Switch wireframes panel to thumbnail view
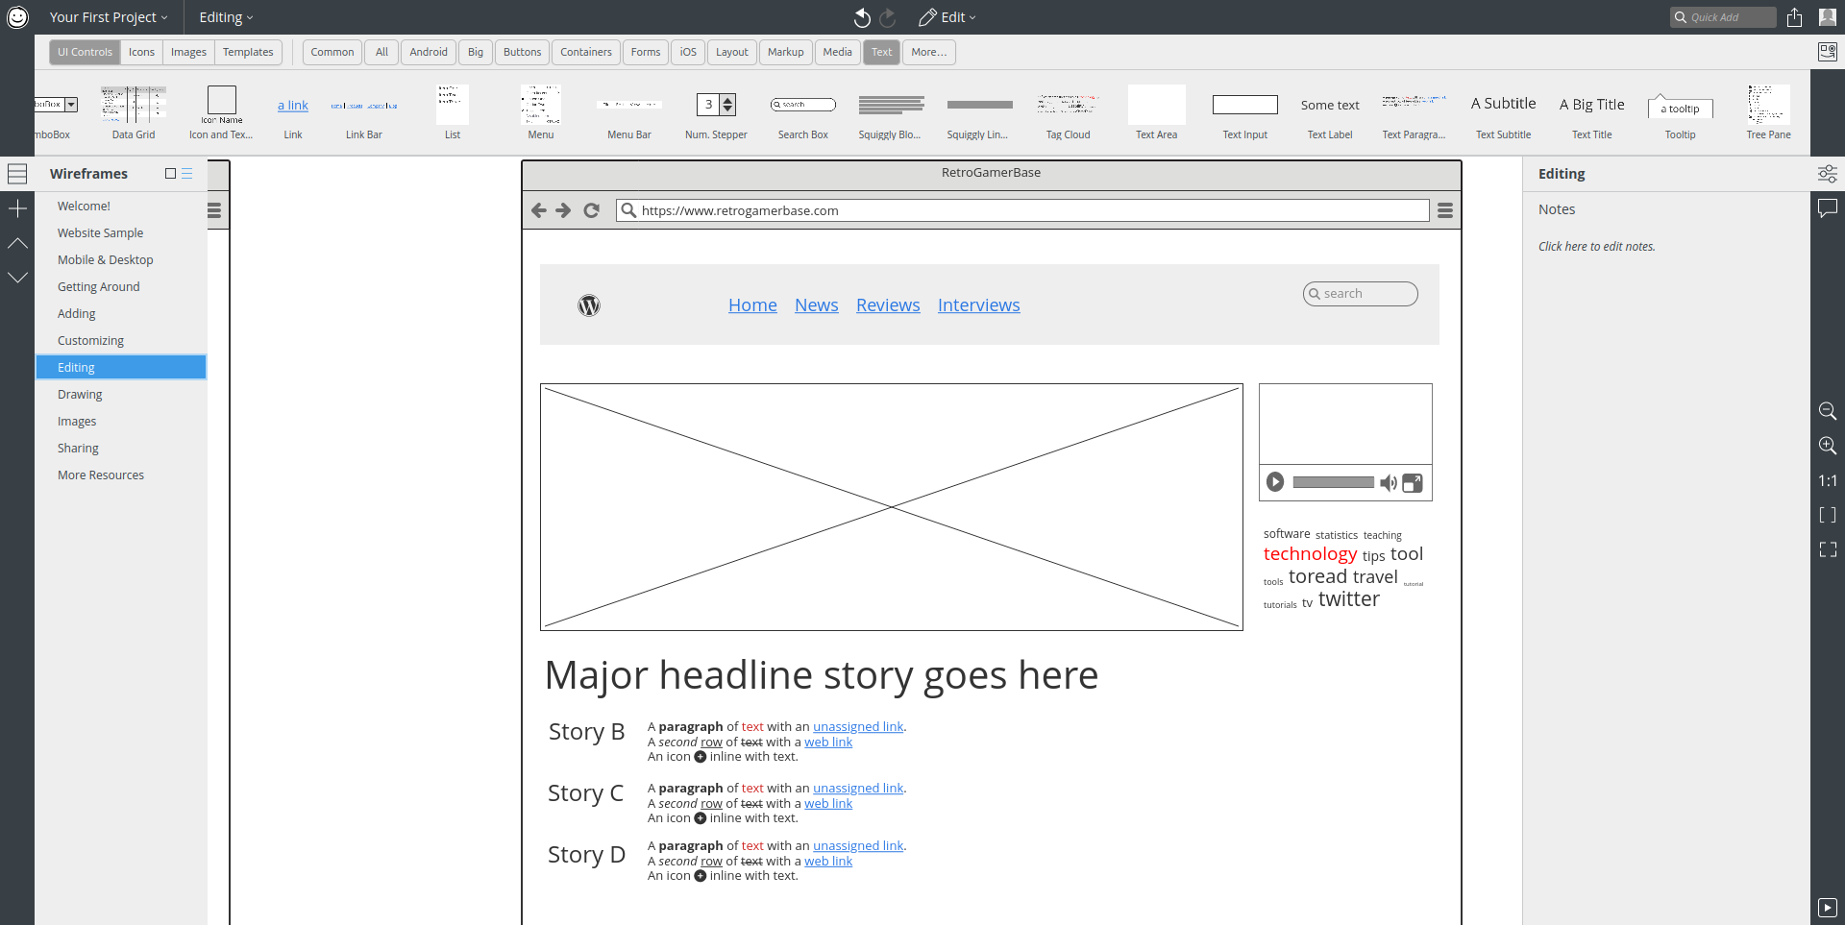The image size is (1845, 925). 170,174
